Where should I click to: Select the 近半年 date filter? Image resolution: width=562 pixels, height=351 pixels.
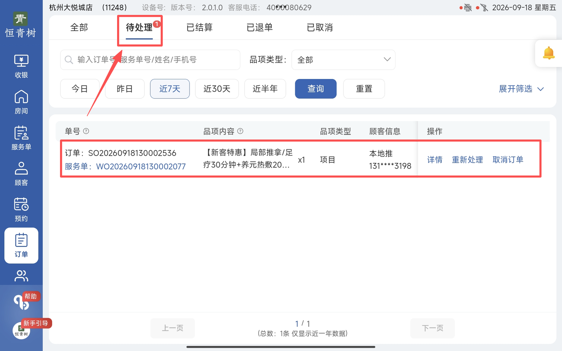click(265, 89)
